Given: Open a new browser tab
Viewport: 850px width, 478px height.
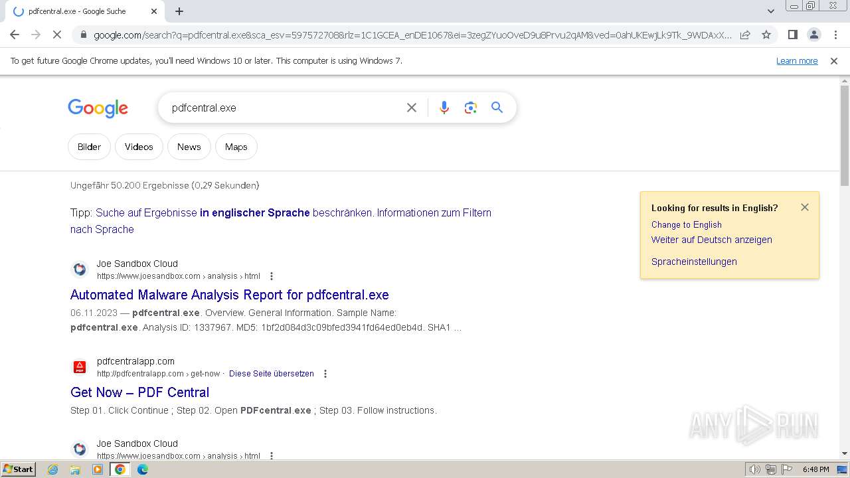Looking at the screenshot, I should pyautogui.click(x=179, y=11).
